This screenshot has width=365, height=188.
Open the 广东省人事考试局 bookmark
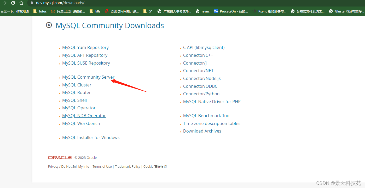174,11
